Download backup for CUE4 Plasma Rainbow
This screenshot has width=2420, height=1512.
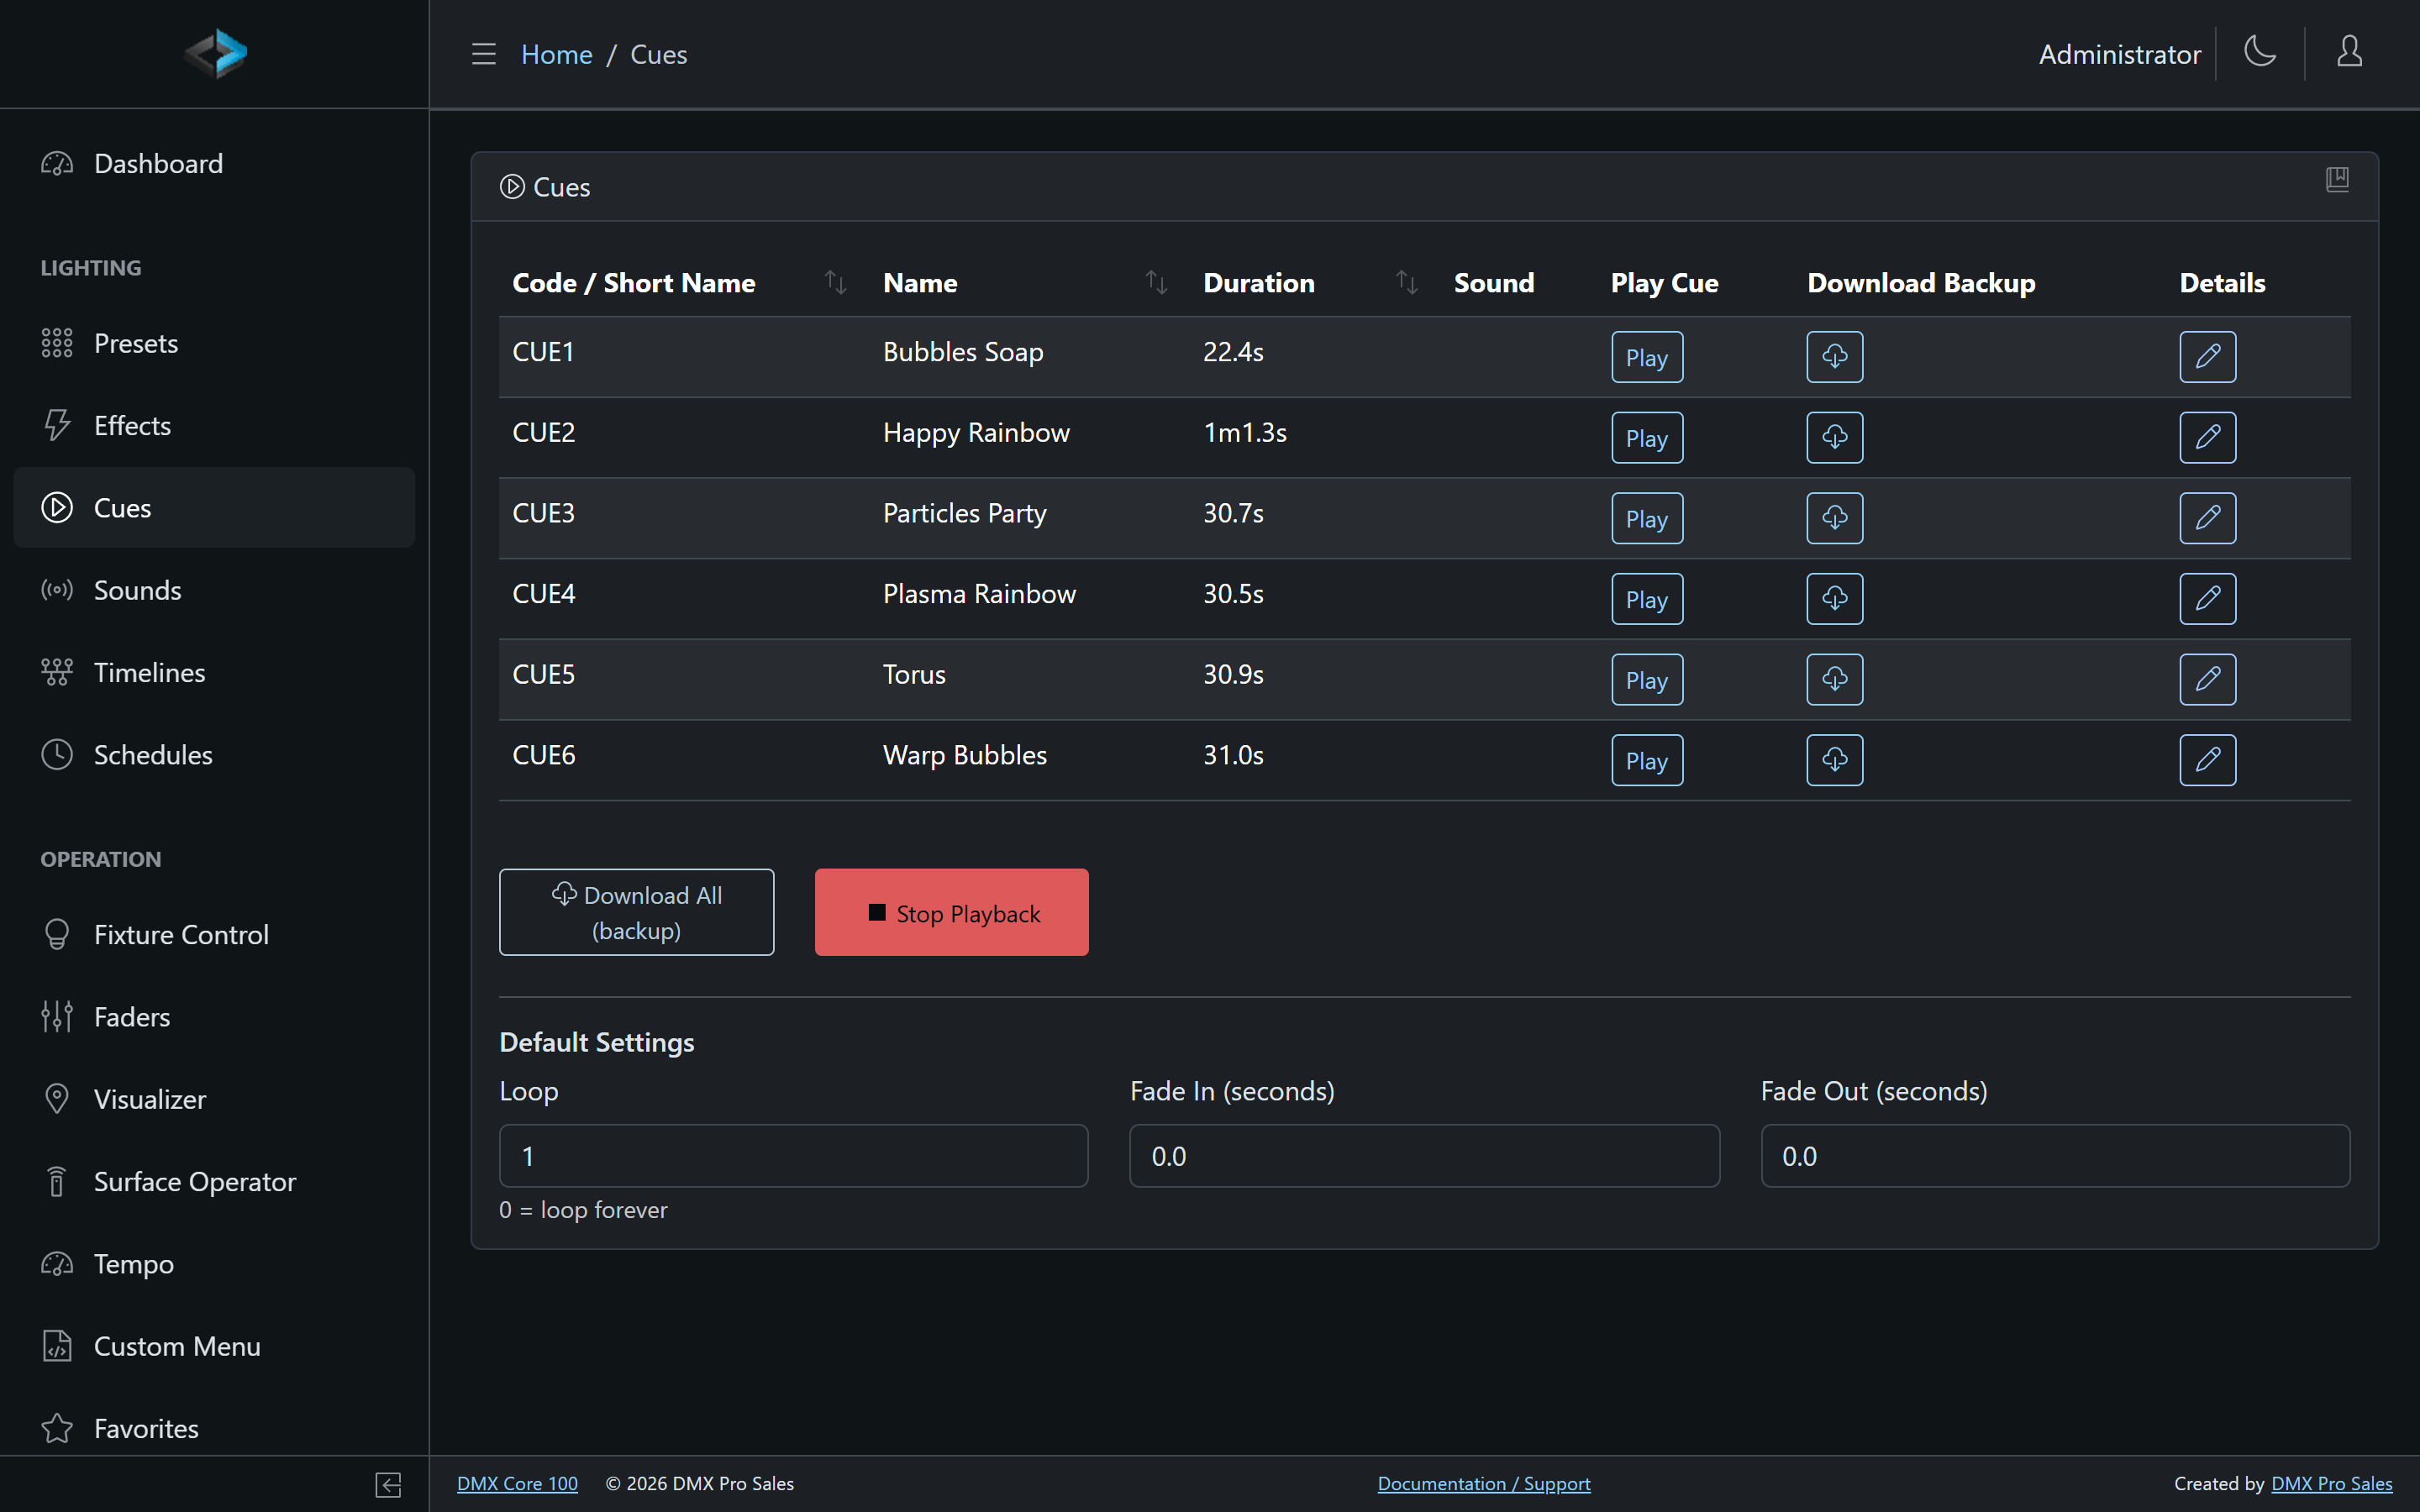(x=1834, y=599)
